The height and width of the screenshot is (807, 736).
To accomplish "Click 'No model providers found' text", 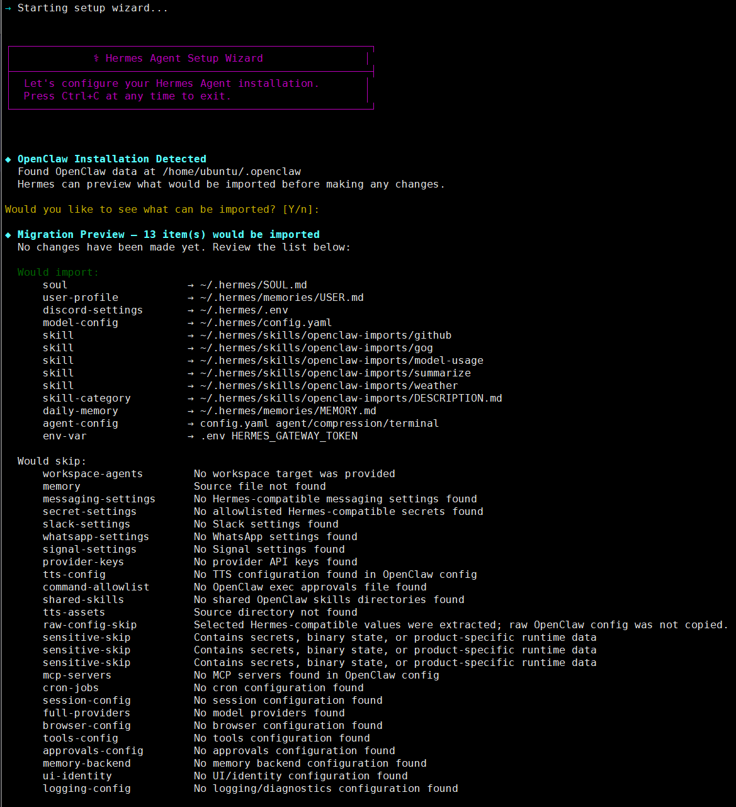I will point(269,713).
